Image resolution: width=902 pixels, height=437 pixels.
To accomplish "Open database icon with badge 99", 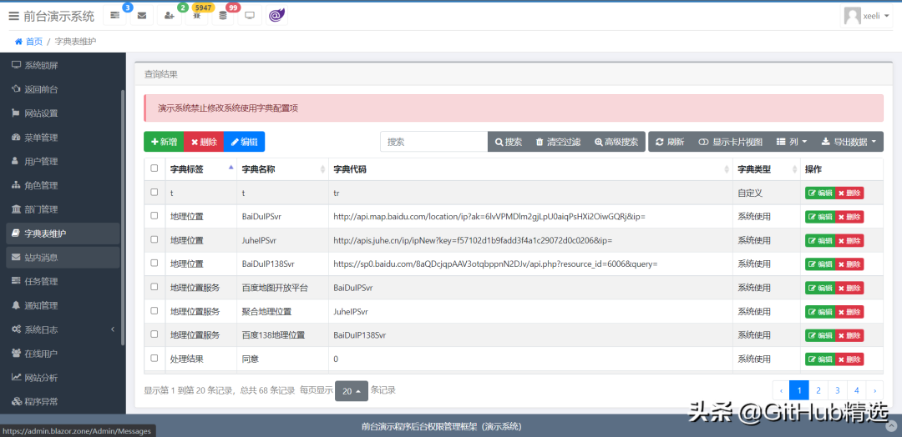I will [223, 16].
